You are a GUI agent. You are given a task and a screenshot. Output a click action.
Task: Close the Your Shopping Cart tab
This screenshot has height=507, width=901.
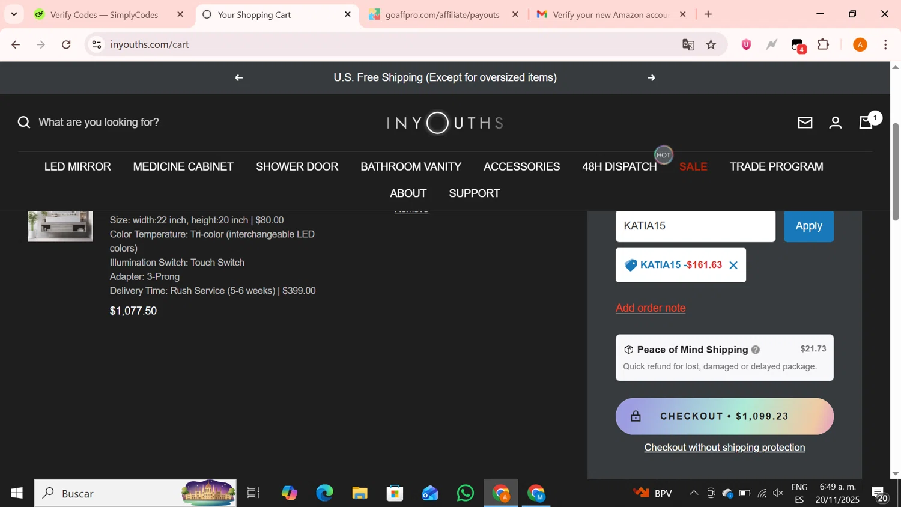[x=348, y=14]
